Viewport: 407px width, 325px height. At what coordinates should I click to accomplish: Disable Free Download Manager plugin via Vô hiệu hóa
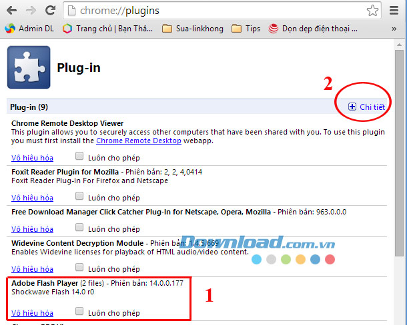[32, 229]
